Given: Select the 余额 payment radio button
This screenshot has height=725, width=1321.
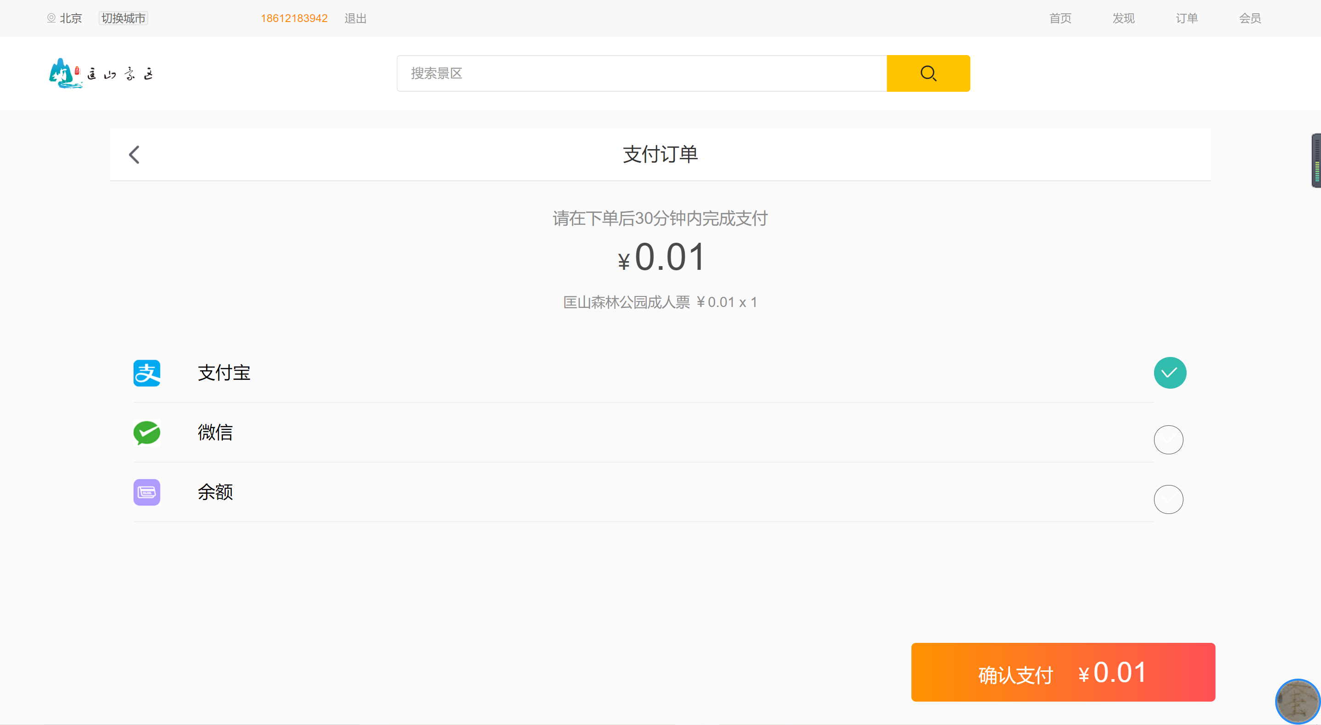Looking at the screenshot, I should (x=1169, y=499).
